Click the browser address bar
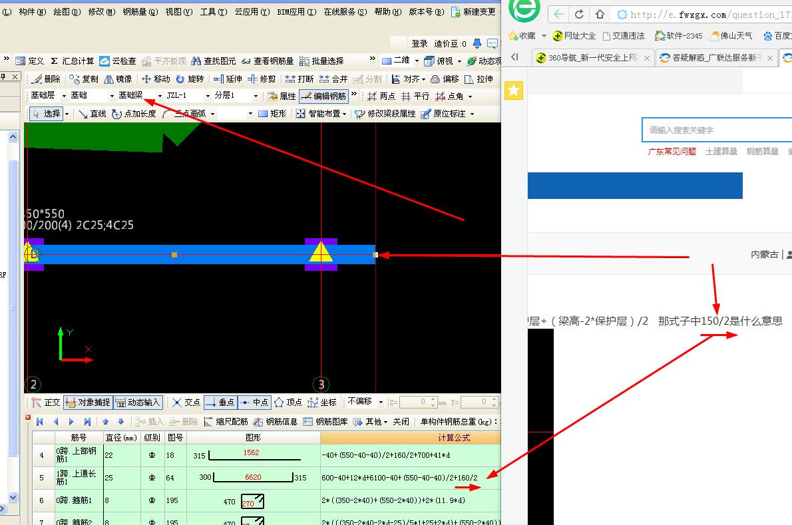The image size is (792, 525). point(702,15)
